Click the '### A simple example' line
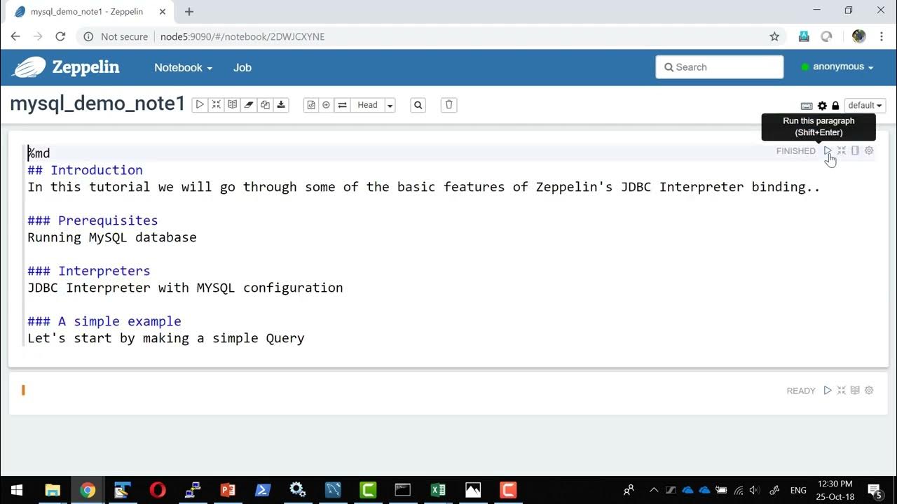 (104, 321)
